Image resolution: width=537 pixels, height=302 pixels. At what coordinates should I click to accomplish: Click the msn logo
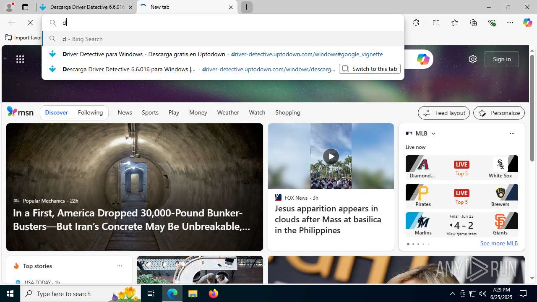(20, 112)
